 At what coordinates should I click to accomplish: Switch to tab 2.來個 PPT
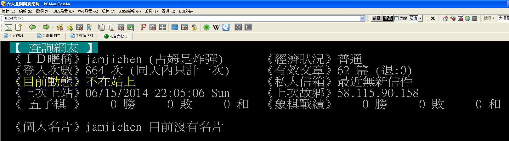(50, 36)
